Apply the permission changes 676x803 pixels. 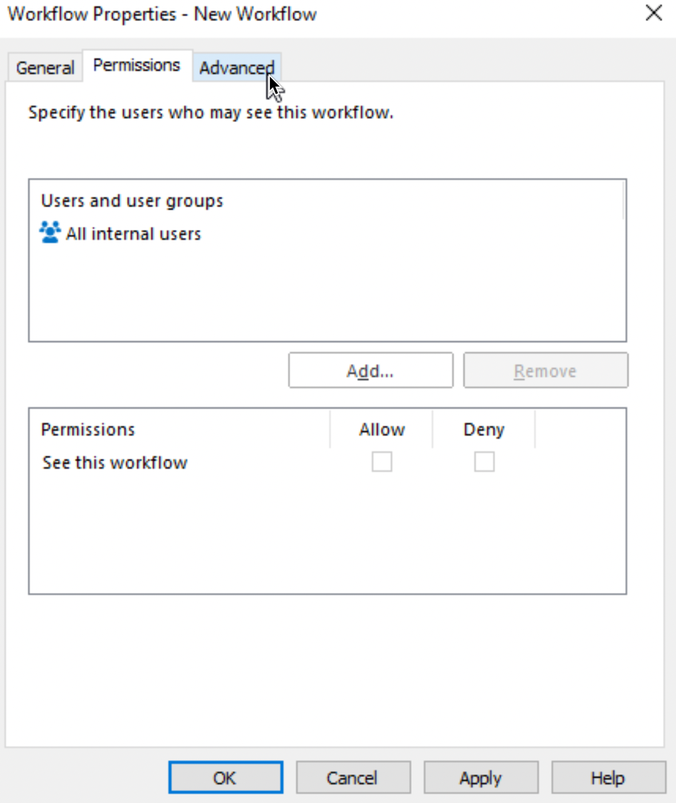click(480, 778)
